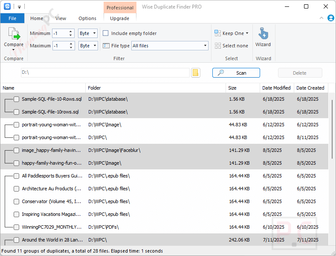This screenshot has width=336, height=256.
Task: Open the Options ribbon tab
Action: (87, 18)
